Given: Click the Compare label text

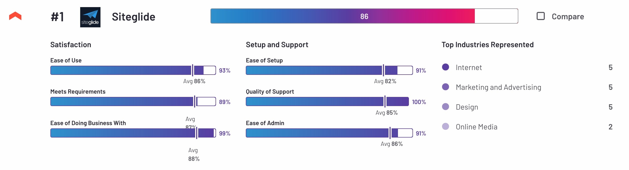Looking at the screenshot, I should pyautogui.click(x=568, y=16).
